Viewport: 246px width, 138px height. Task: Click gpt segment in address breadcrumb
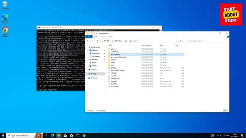pyautogui.click(x=126, y=41)
